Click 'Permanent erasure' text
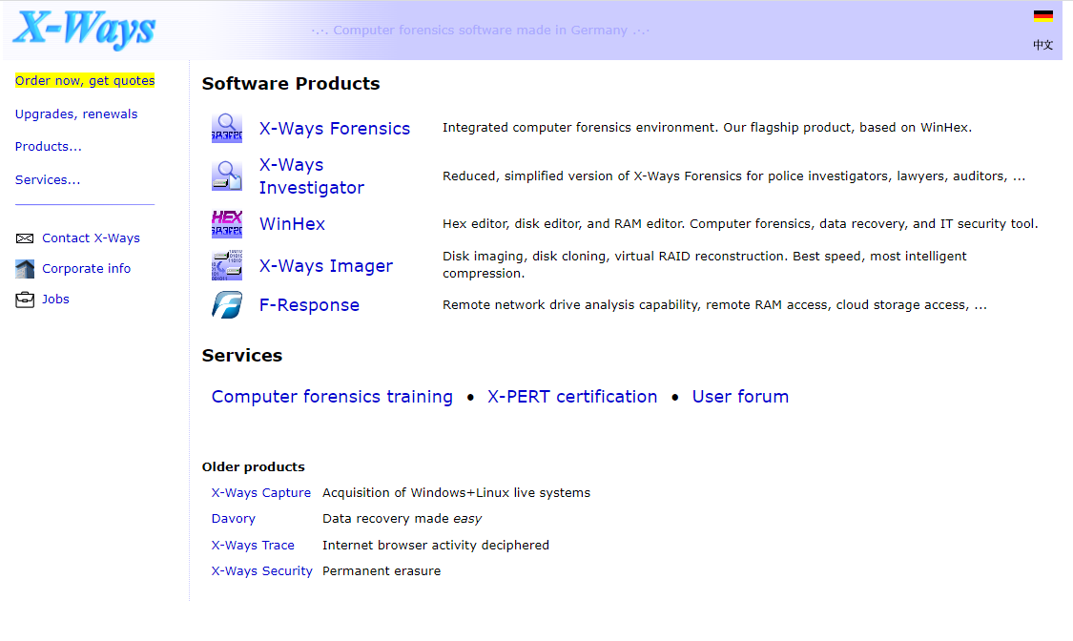Screen dimensions: 1073x641 [x=382, y=571]
